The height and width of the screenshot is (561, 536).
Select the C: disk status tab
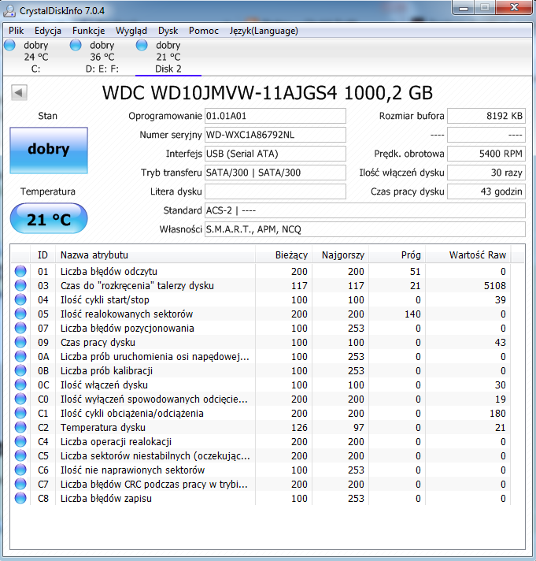[35, 57]
